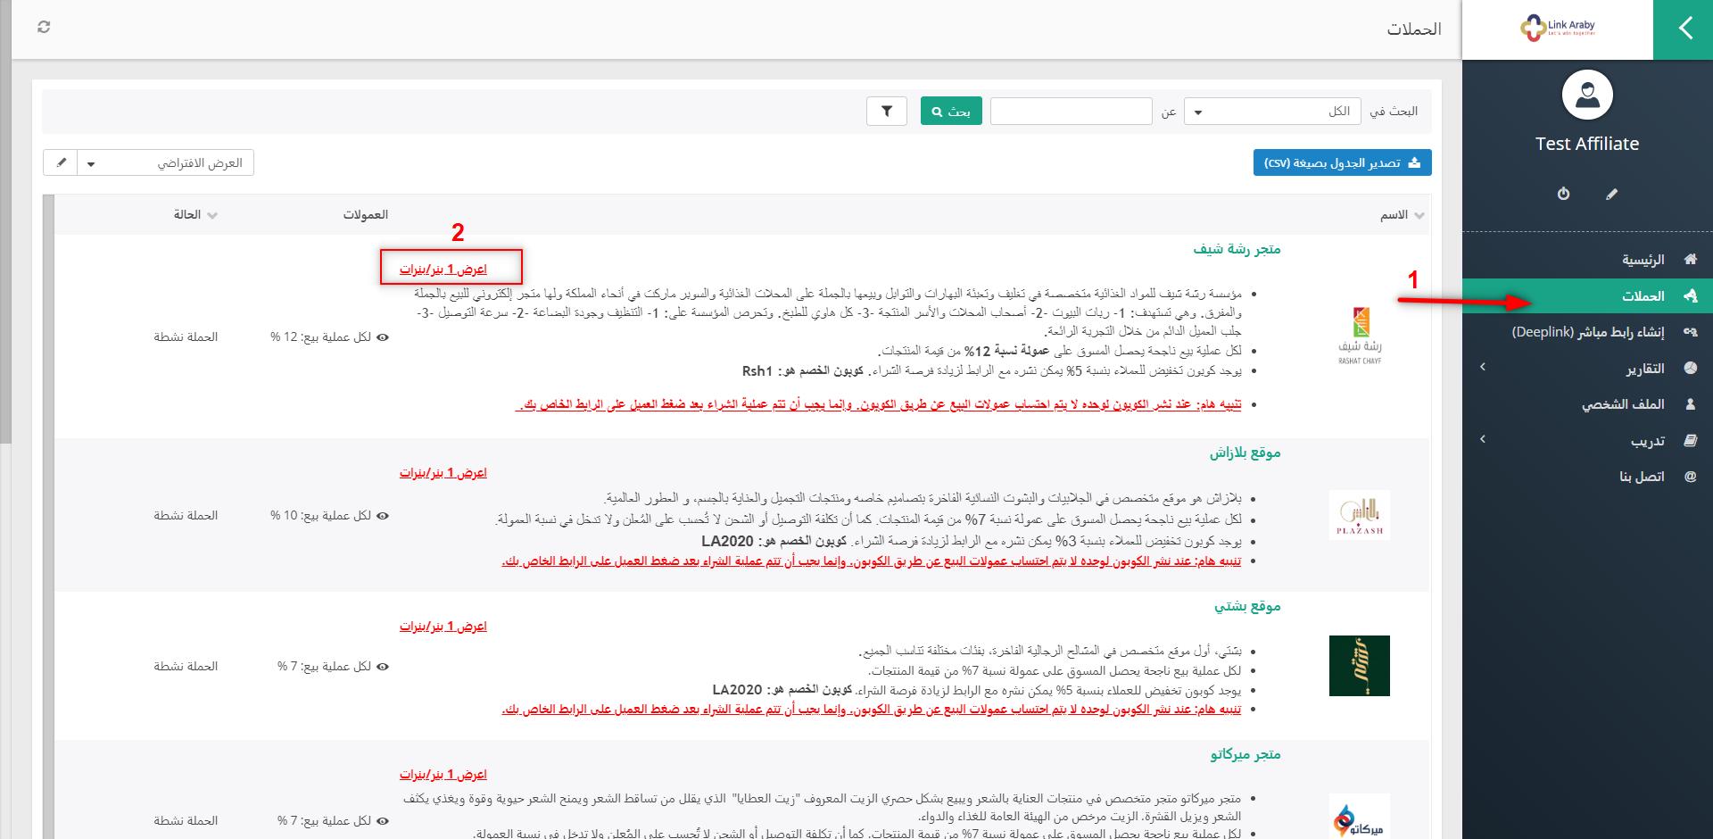Toggle eye icon in ميركاتو commission row
The width and height of the screenshot is (1713, 839).
click(383, 821)
